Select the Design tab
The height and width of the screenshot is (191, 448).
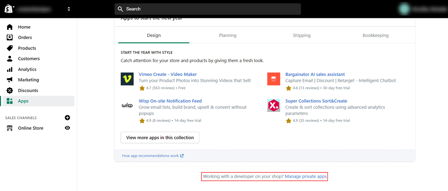coord(154,35)
